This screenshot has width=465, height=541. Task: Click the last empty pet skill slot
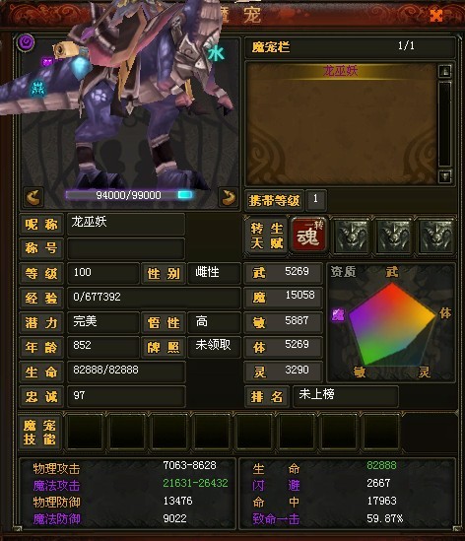coord(381,432)
